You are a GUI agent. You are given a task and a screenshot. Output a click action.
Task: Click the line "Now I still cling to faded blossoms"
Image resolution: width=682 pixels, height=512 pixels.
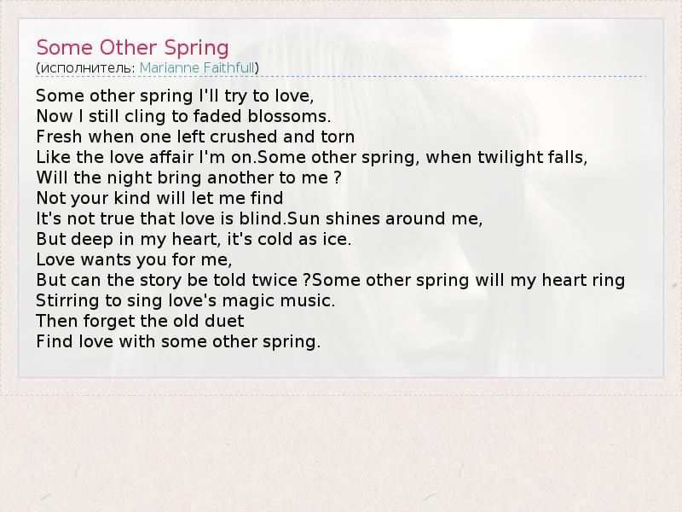coord(183,116)
